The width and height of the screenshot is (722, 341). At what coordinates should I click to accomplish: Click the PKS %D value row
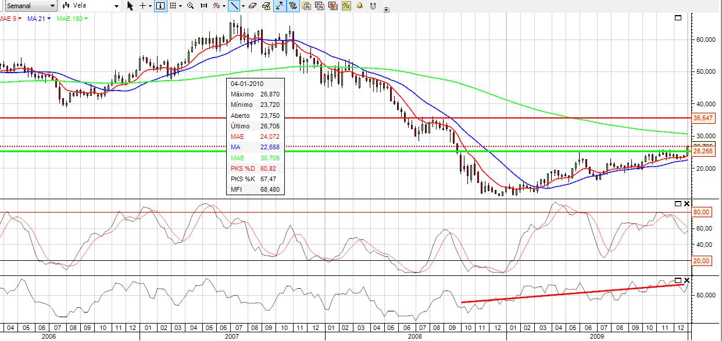256,168
